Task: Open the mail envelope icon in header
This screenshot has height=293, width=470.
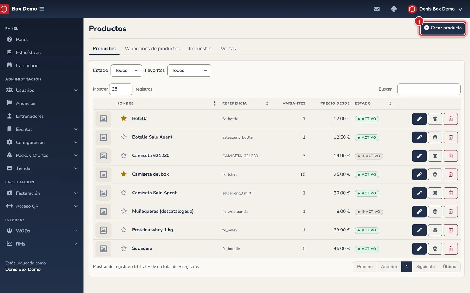Action: (x=377, y=9)
